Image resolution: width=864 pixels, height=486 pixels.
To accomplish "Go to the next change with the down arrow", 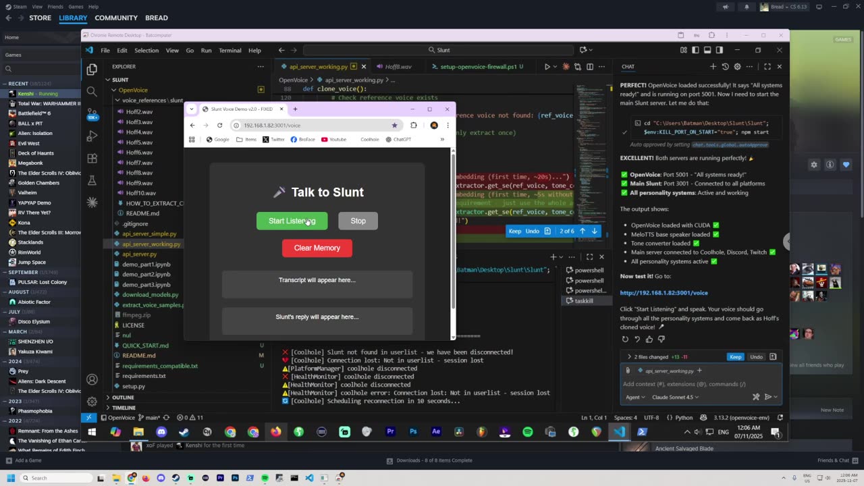I will (x=595, y=231).
